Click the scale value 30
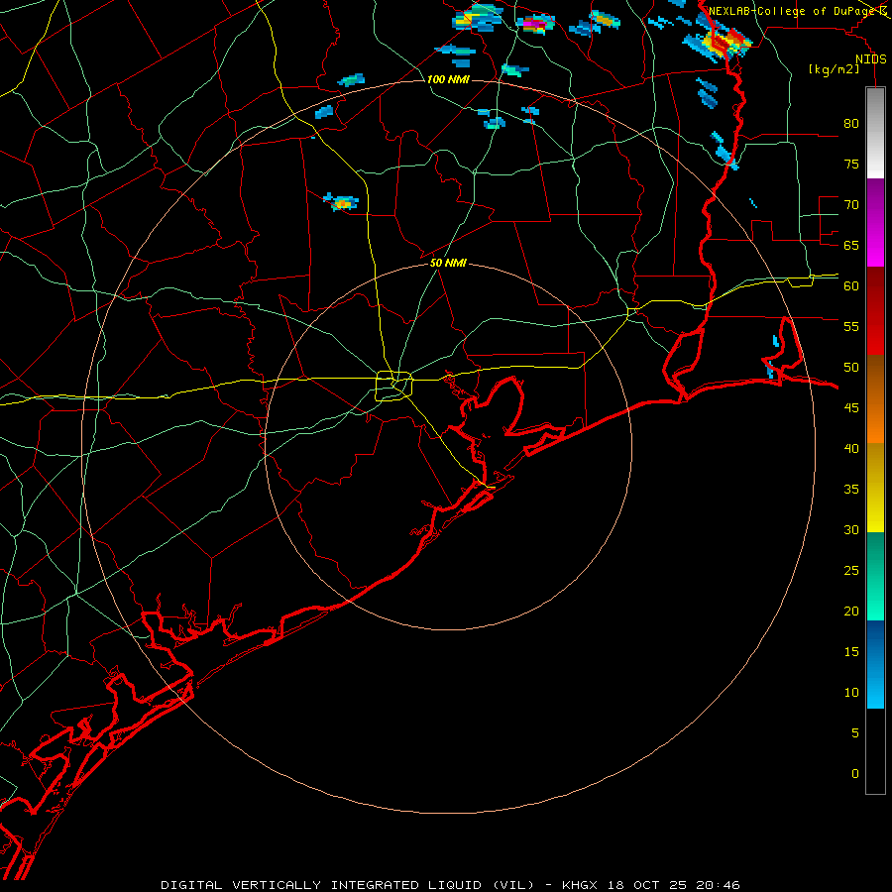 [x=851, y=529]
